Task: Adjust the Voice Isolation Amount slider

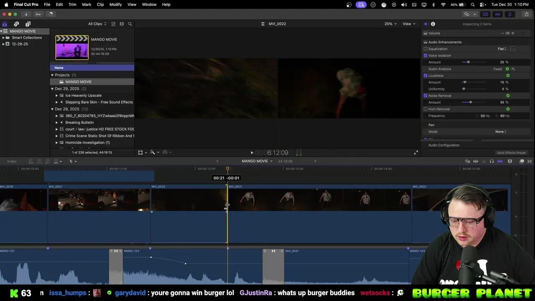Action: tap(468, 62)
